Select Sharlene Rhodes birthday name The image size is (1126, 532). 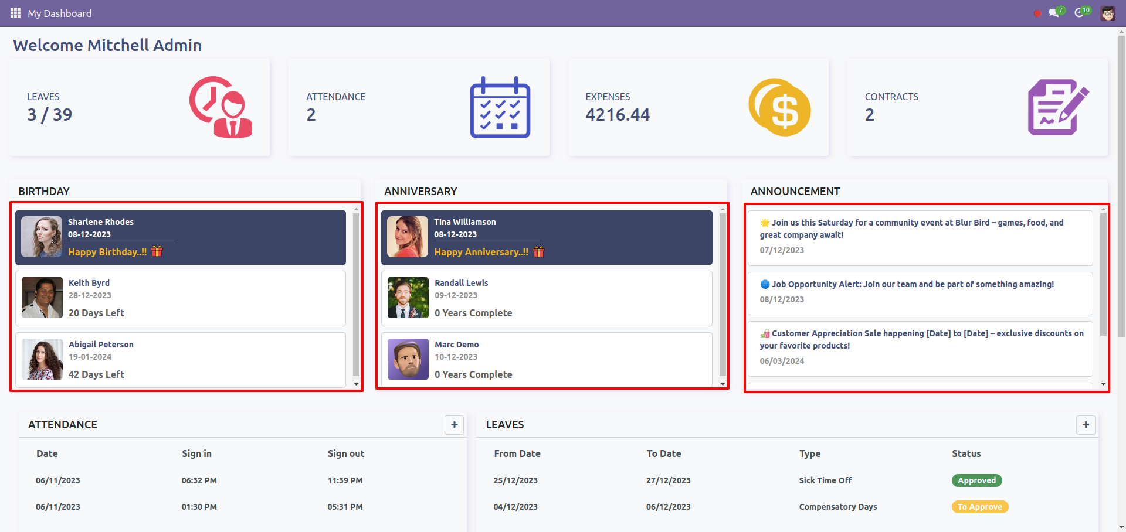[x=101, y=222]
